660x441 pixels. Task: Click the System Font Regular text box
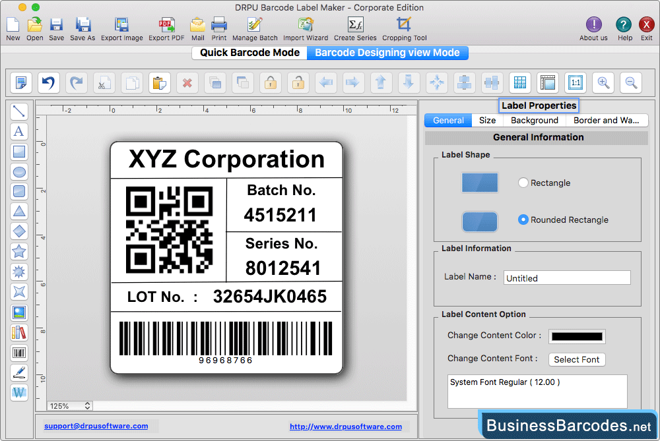click(537, 392)
